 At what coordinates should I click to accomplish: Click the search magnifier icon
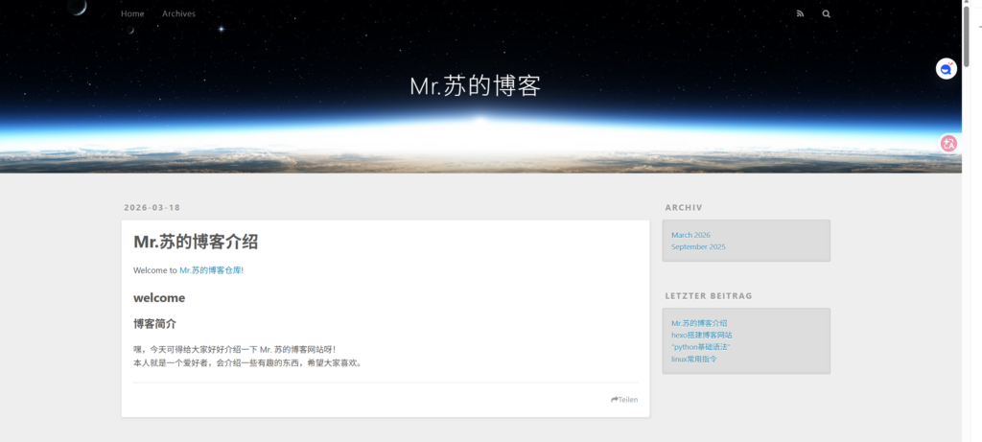click(826, 14)
